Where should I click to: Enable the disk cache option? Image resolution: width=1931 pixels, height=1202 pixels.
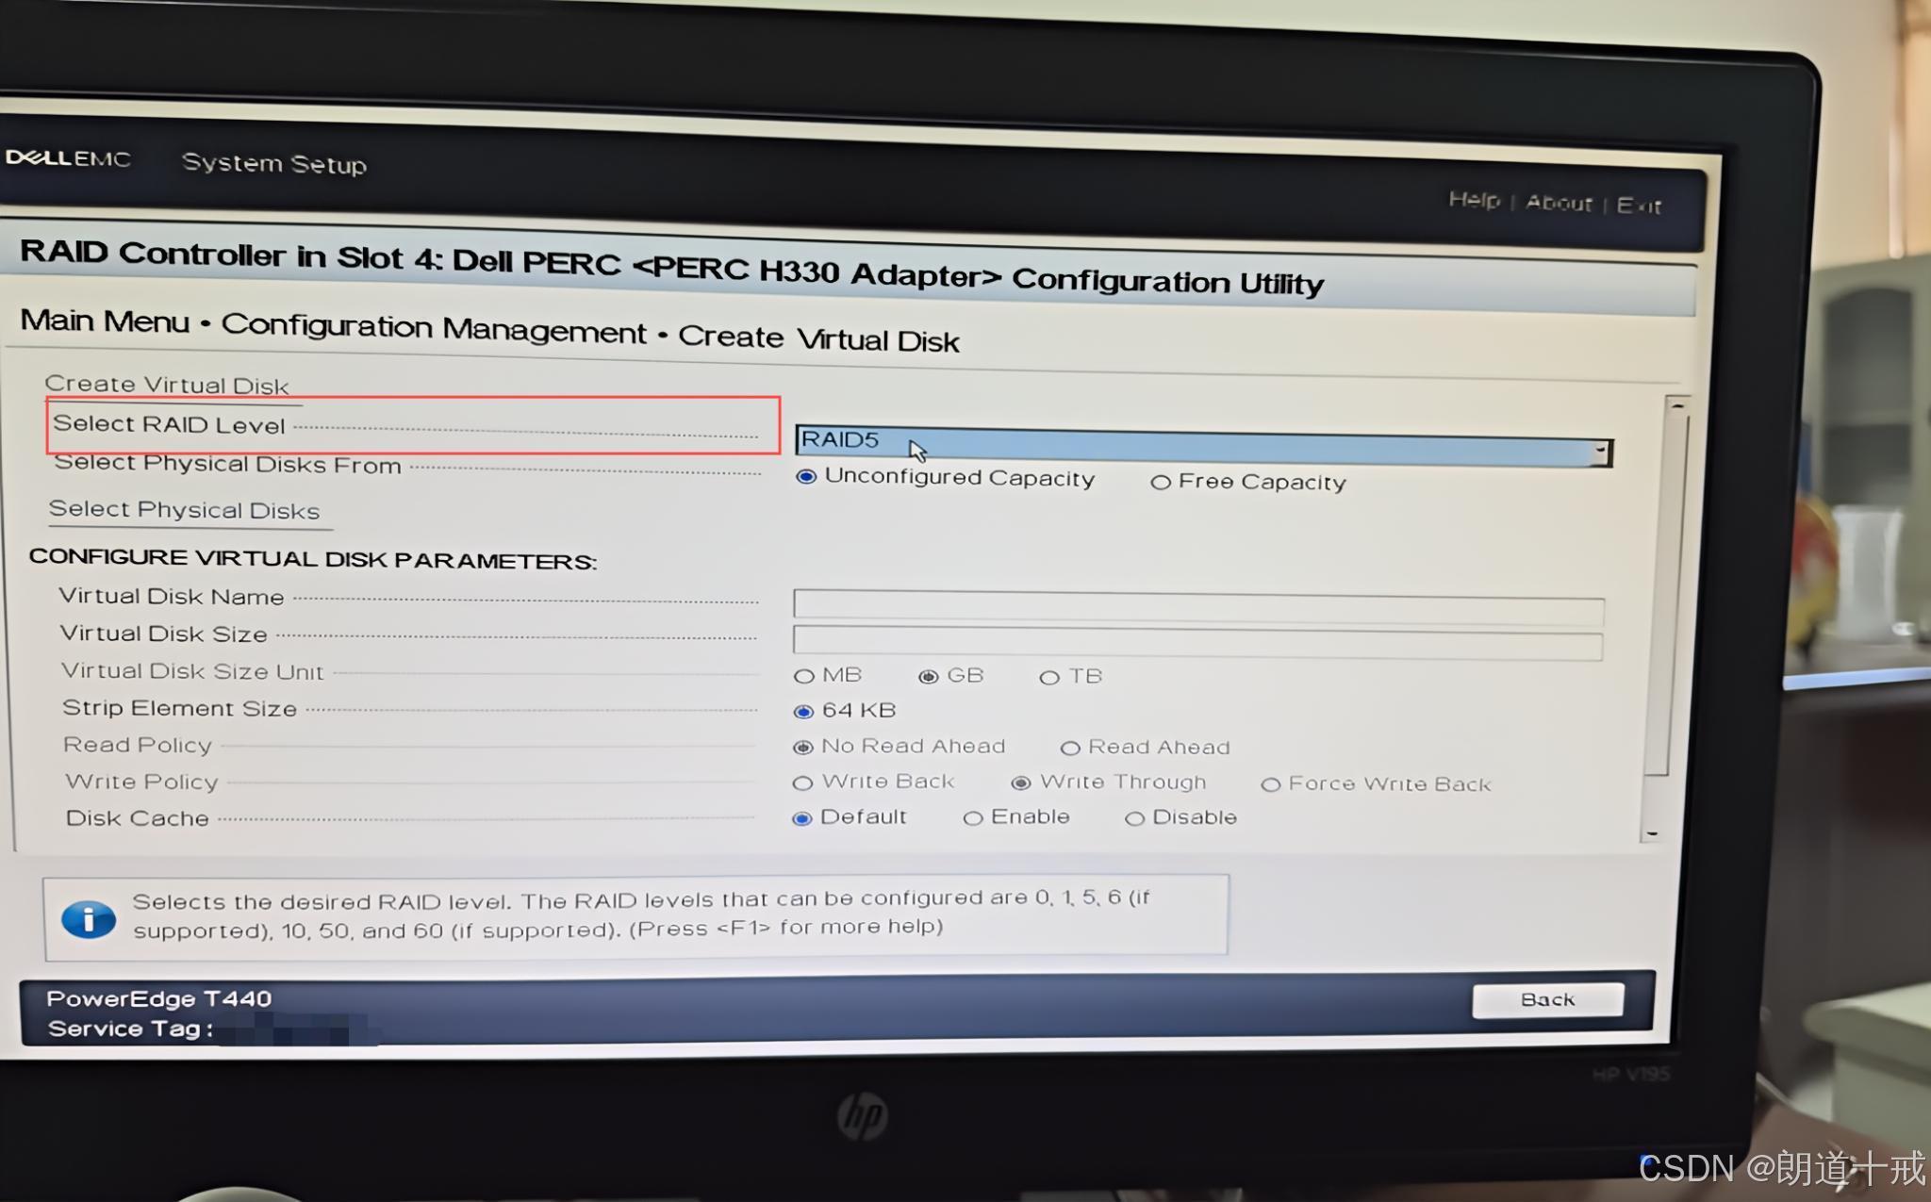[x=973, y=818]
